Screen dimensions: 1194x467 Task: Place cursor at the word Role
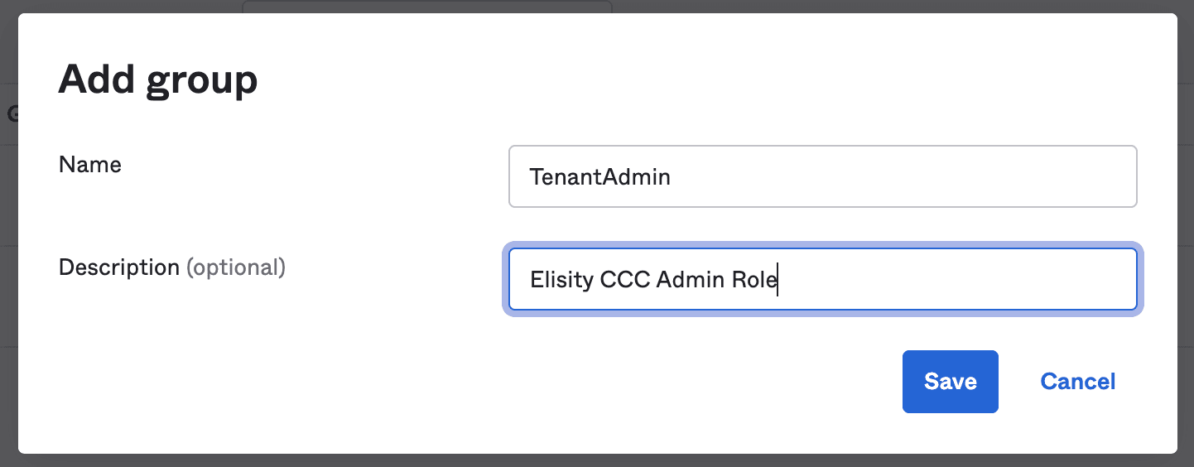coord(753,280)
